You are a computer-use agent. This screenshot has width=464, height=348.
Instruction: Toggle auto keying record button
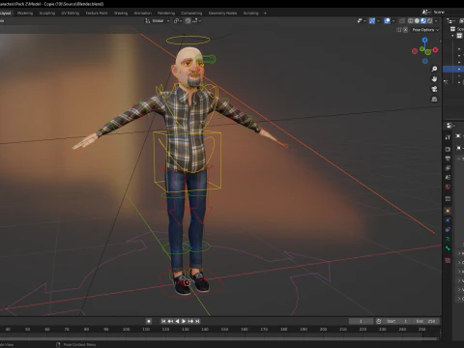point(149,321)
